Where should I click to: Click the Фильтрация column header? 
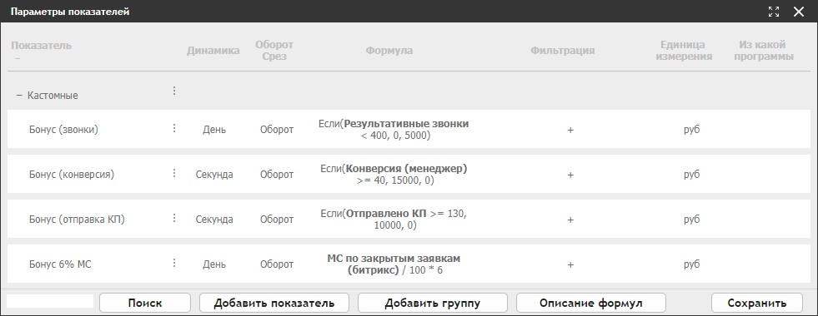pyautogui.click(x=563, y=51)
